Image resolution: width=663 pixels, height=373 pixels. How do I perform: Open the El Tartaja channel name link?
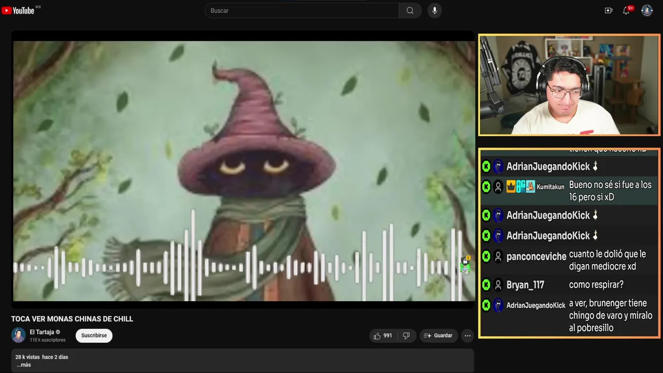tap(41, 332)
